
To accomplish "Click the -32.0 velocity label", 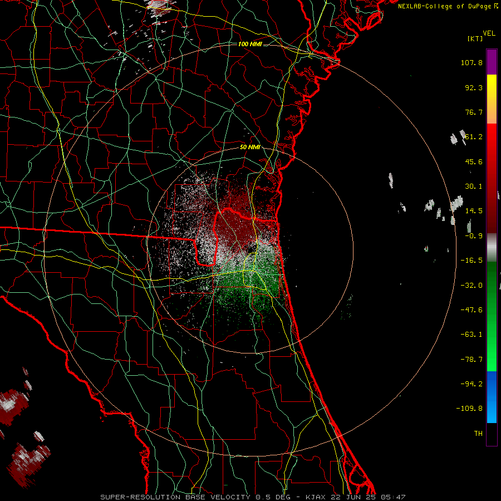I will click(471, 286).
